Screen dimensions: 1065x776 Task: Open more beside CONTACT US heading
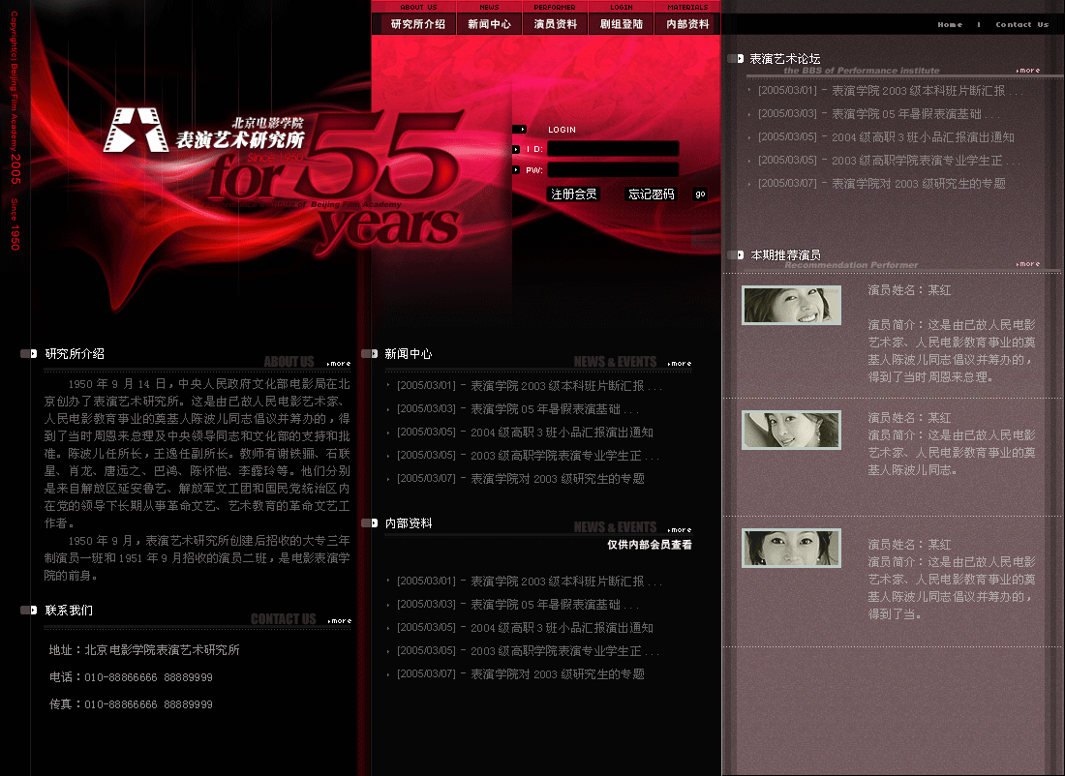[340, 621]
